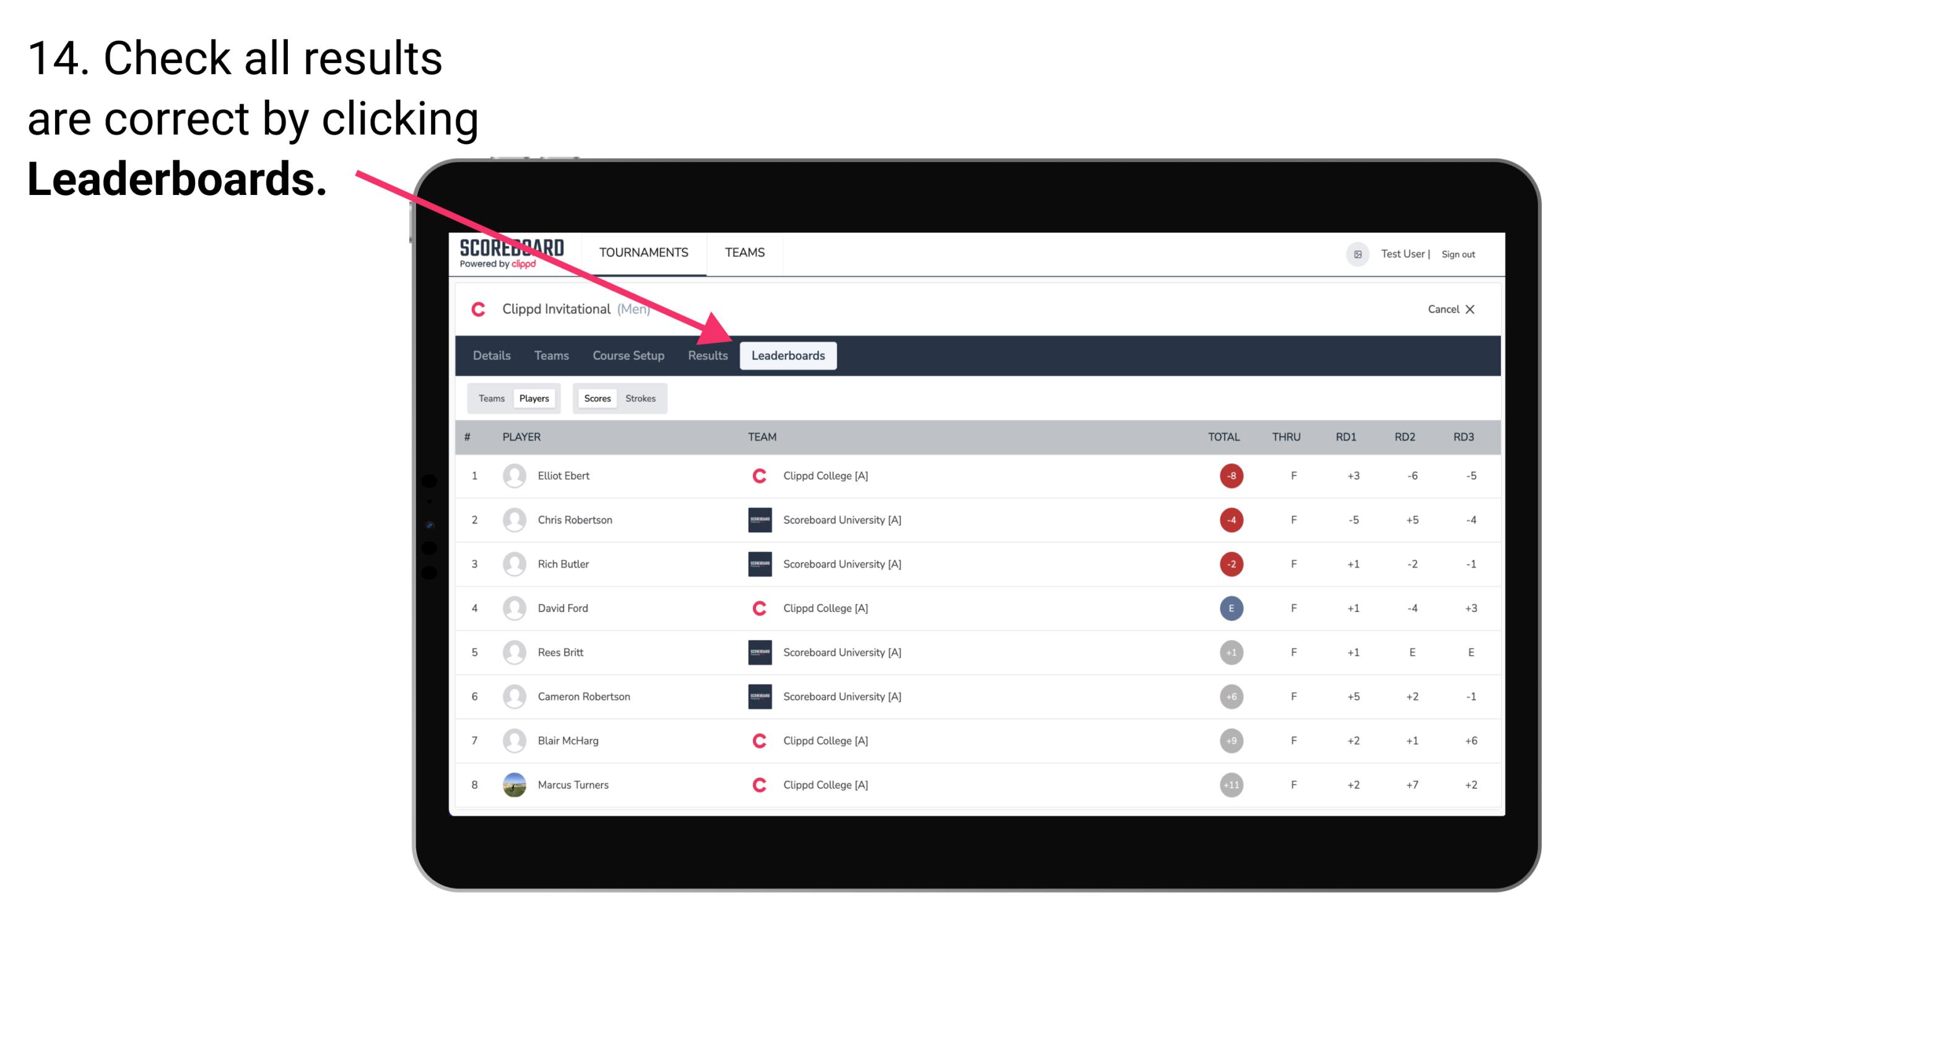Select the Details tab
The height and width of the screenshot is (1049, 1951).
(x=491, y=355)
